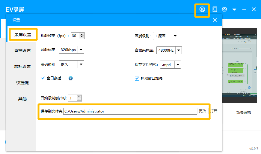
Task: Close the 设置 dialog
Action: click(215, 20)
